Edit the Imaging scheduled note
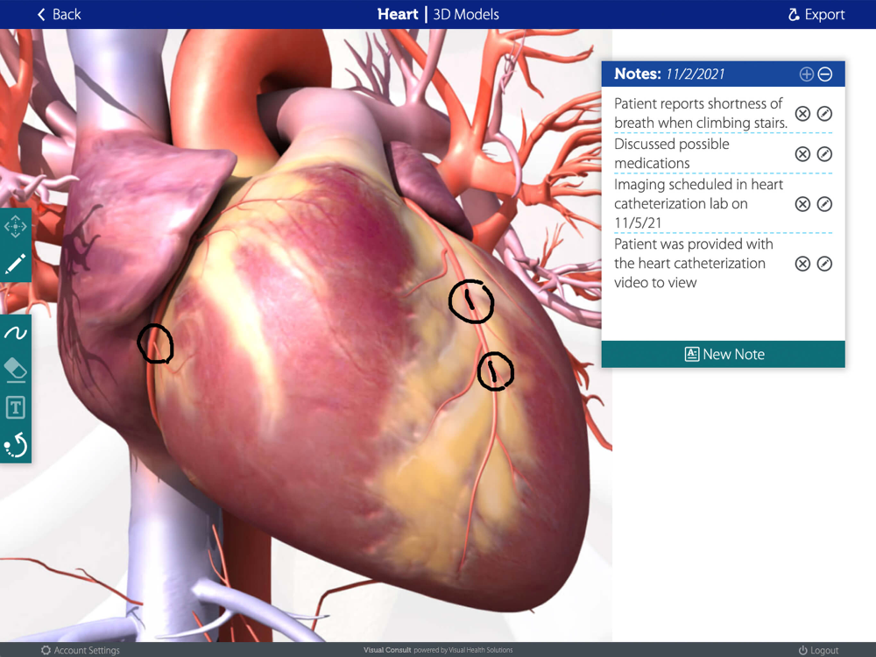This screenshot has width=876, height=657. click(x=824, y=204)
